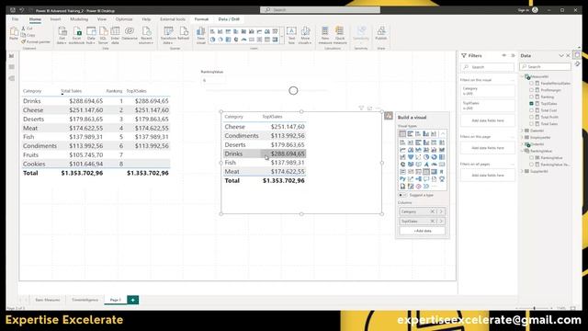Remove the Category field from Columns

433,211
